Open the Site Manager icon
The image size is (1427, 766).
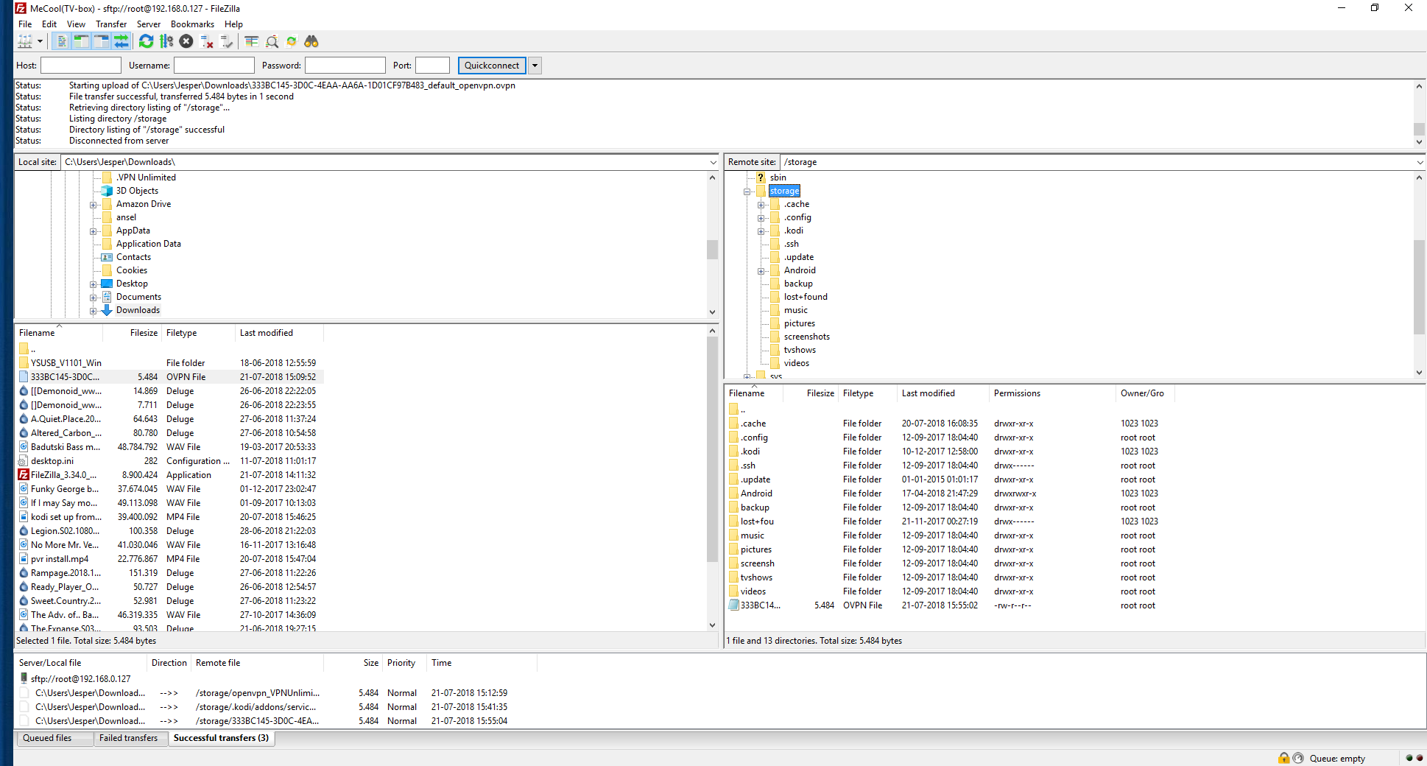(26, 42)
